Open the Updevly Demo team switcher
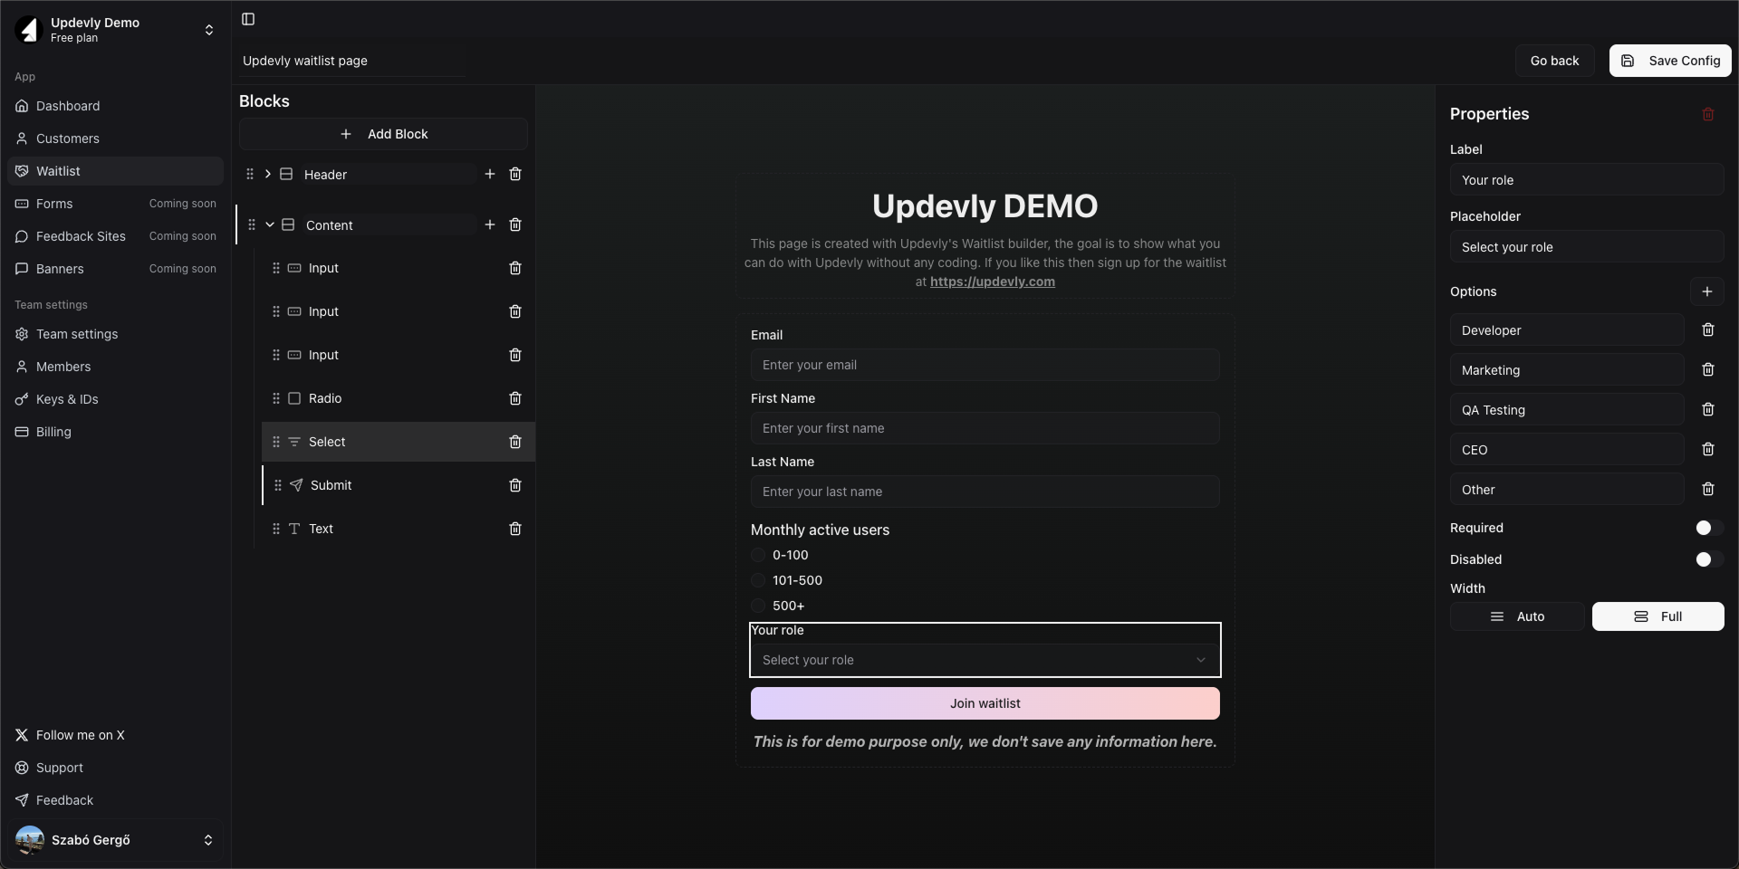 [x=115, y=30]
